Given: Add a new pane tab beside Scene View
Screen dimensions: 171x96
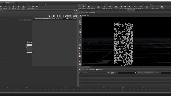Looking at the screenshot, I should point(136,10).
